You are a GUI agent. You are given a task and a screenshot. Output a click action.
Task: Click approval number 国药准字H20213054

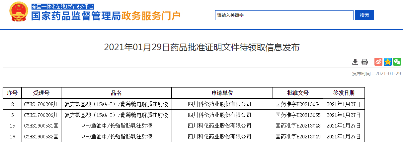pos(298,104)
